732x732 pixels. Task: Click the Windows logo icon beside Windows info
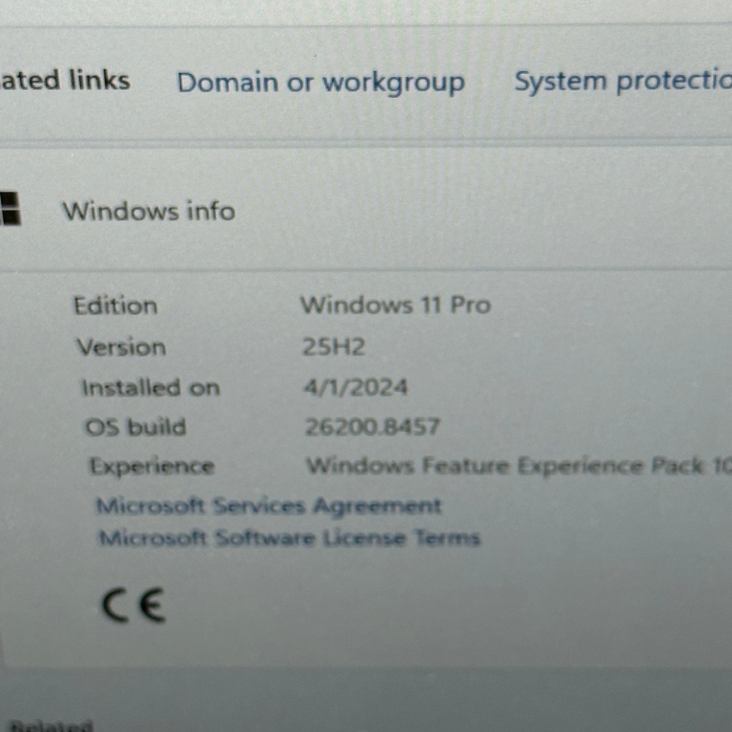pyautogui.click(x=10, y=208)
